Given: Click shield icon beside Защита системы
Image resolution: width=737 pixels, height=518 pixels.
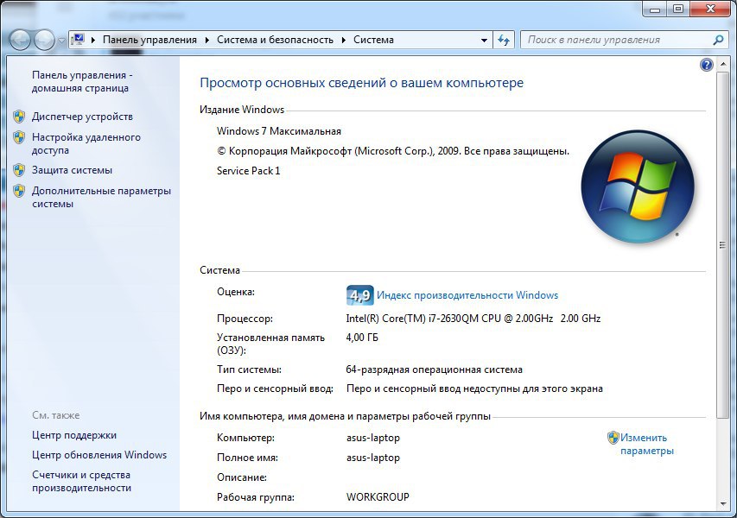Looking at the screenshot, I should point(19,170).
